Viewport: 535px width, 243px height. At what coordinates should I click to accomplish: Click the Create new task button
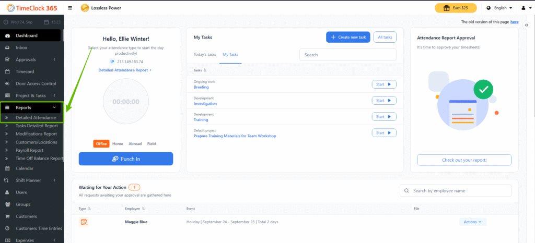tap(348, 37)
